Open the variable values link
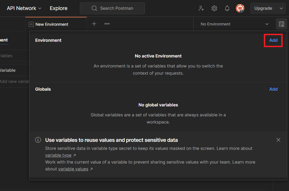 73,169
